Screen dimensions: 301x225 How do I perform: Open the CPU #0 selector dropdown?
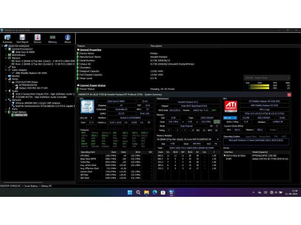pos(86,118)
